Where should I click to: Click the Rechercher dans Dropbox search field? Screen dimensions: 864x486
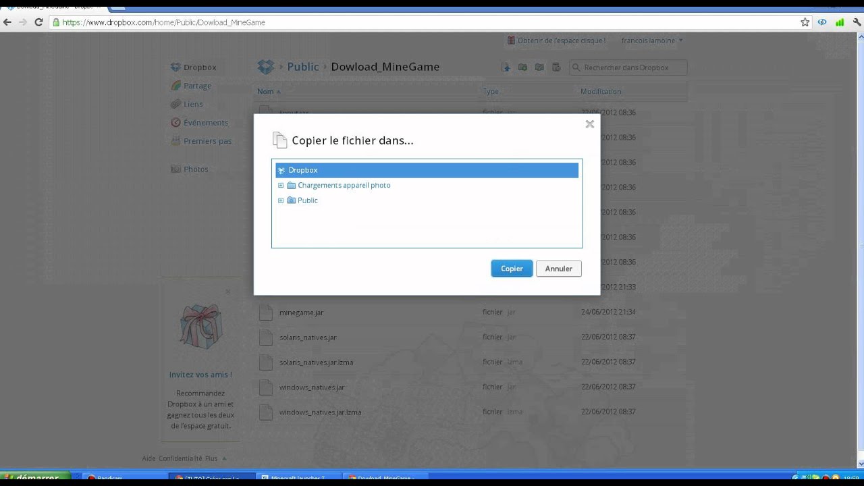(x=628, y=67)
